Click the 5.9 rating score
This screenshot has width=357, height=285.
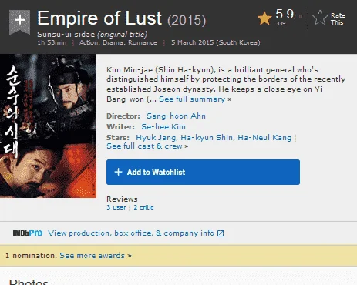tap(285, 15)
